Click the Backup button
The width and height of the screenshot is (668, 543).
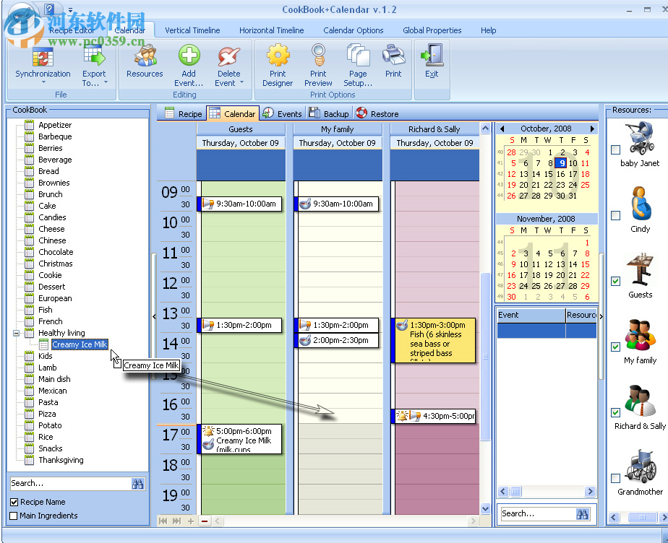coord(328,113)
